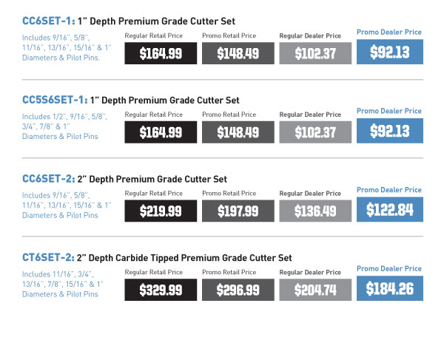Image resolution: width=444 pixels, height=340 pixels.
Task: Click the CC6SET-1 product code heading
Action: [49, 21]
